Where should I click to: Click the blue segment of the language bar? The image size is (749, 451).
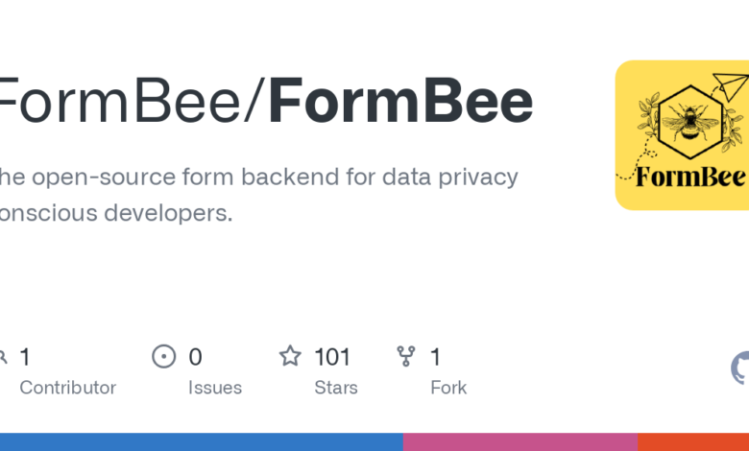(x=202, y=441)
